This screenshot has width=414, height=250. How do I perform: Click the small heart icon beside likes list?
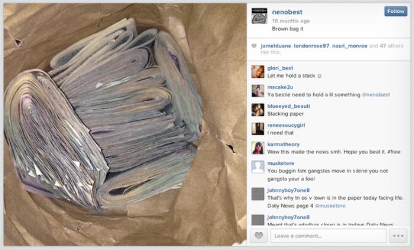(x=254, y=46)
